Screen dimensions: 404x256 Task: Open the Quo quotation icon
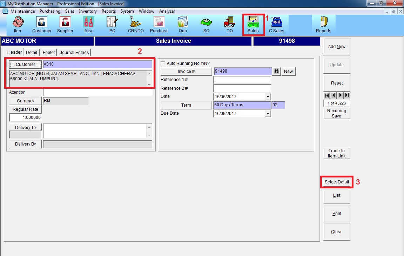tap(183, 25)
